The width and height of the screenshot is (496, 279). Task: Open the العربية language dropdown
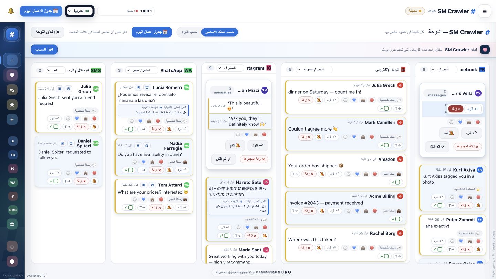[x=80, y=11]
